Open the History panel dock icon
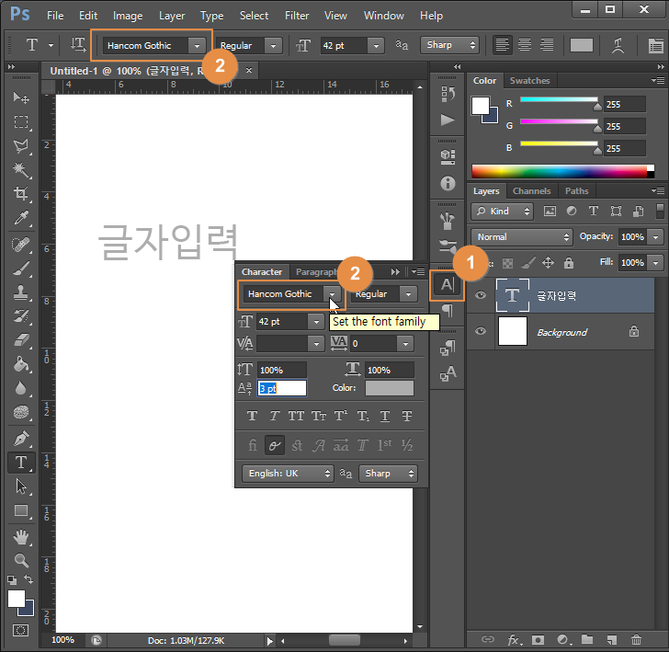This screenshot has width=669, height=652. pos(448,94)
